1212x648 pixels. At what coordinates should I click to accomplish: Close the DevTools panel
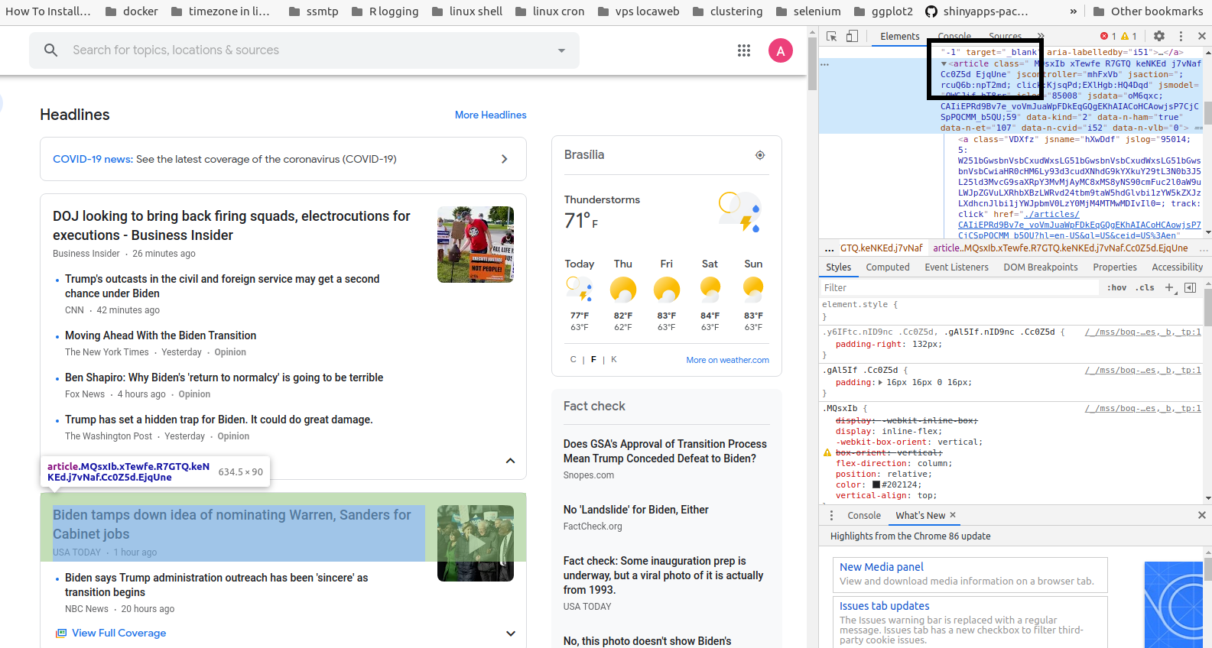(x=1201, y=36)
